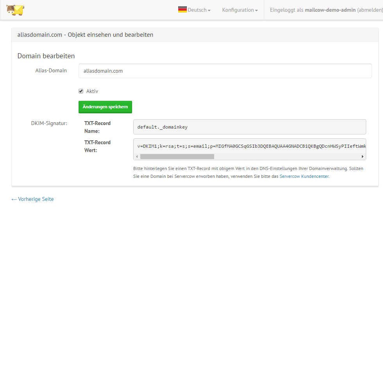383x376 pixels.
Task: Grab the horizontal scrollbar thumb
Action: pyautogui.click(x=177, y=157)
